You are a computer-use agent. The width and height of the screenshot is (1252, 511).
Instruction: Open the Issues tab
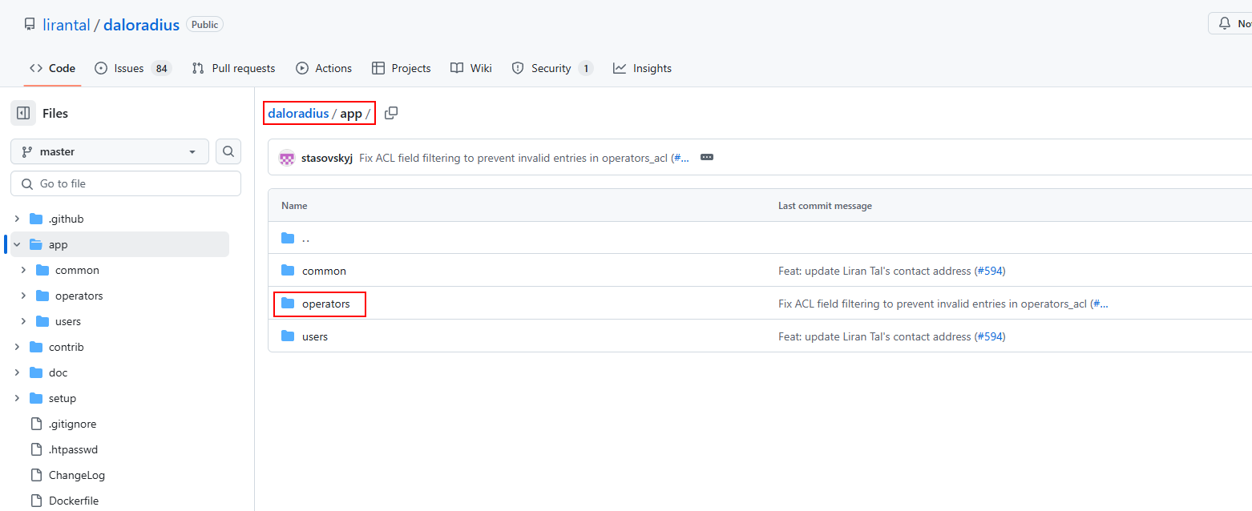[x=133, y=68]
